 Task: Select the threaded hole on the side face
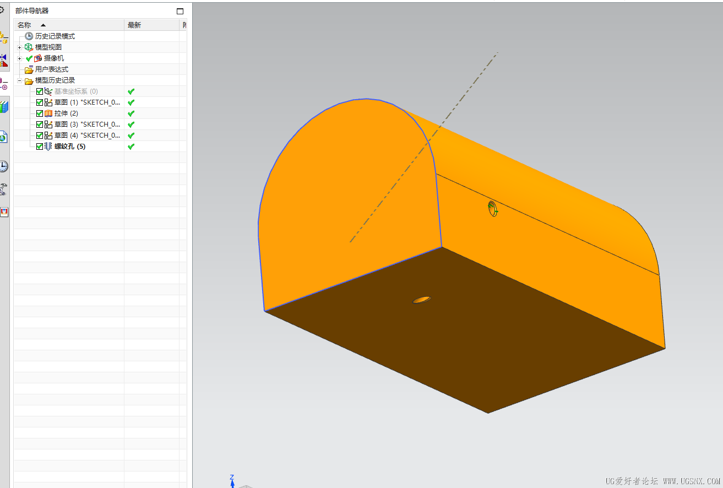[493, 209]
